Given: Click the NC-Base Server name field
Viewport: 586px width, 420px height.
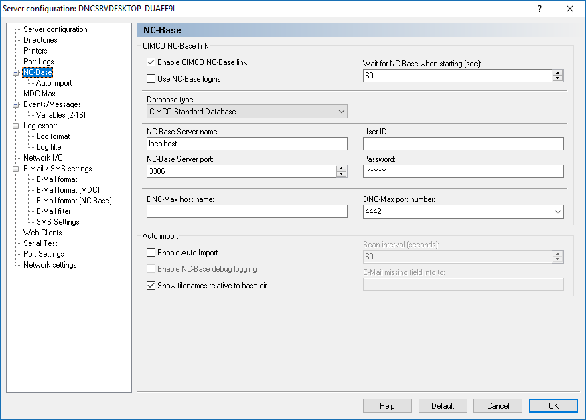Looking at the screenshot, I should (247, 144).
